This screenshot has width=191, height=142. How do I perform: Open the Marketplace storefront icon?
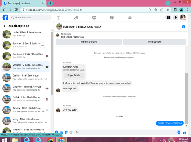coord(112,18)
